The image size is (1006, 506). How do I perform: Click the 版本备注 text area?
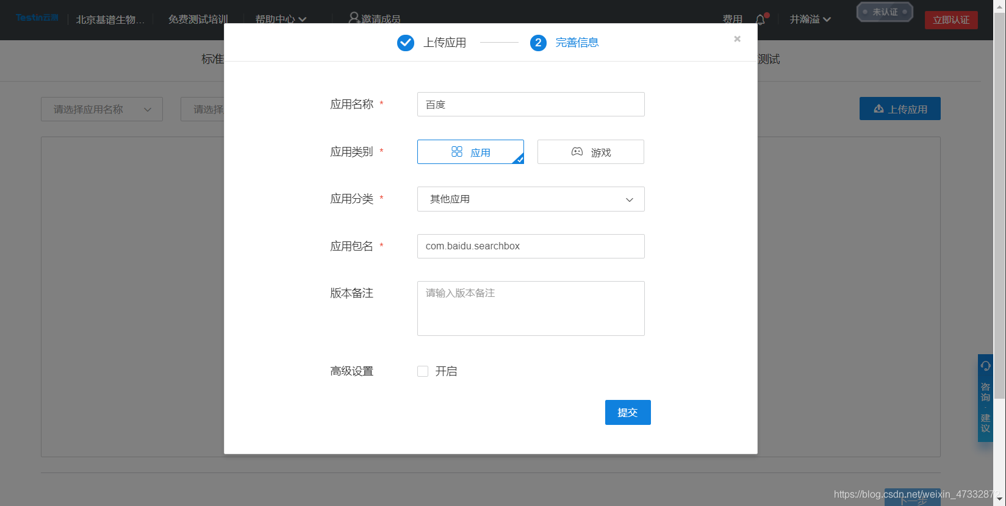coord(531,308)
